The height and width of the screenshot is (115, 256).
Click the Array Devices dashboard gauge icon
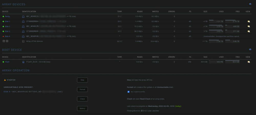[x=250, y=4]
